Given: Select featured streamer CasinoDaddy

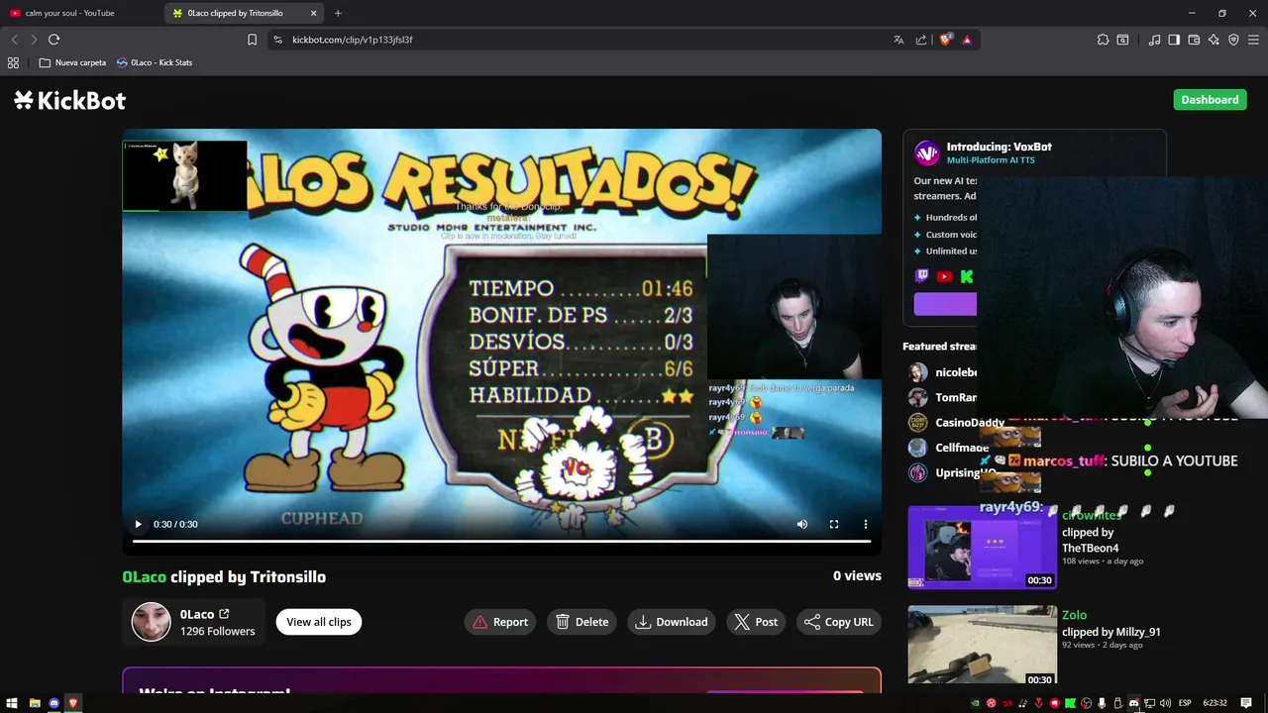Looking at the screenshot, I should pyautogui.click(x=970, y=423).
